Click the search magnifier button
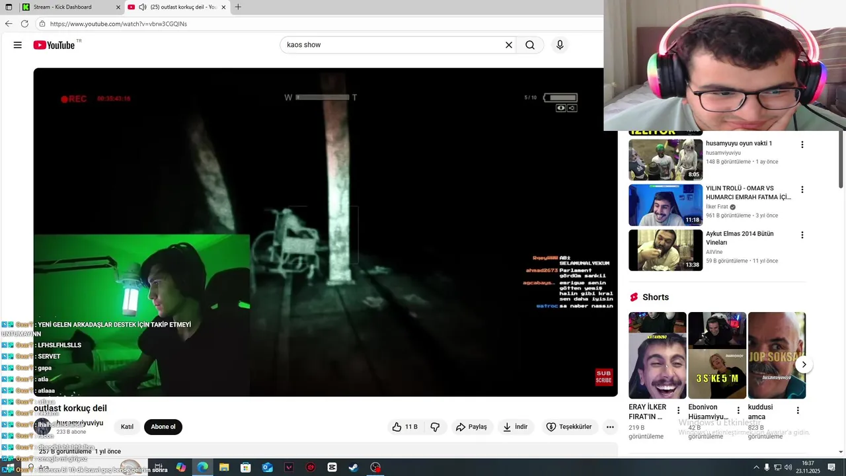 (x=530, y=45)
